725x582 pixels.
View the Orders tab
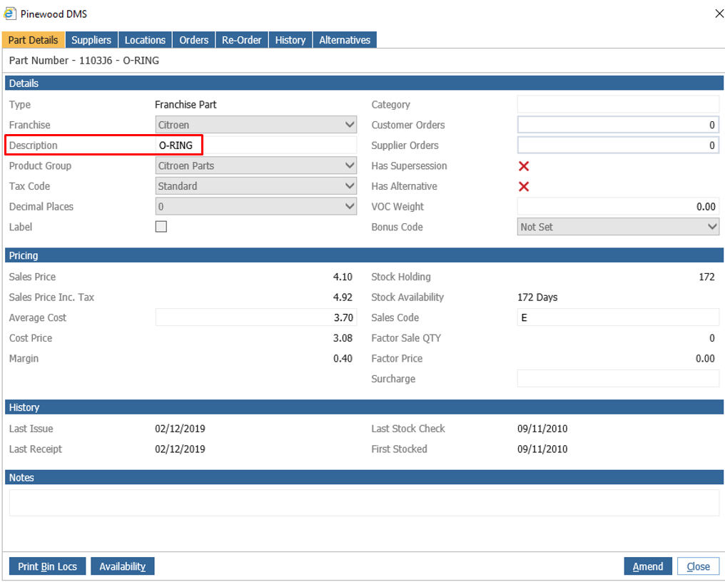tap(193, 39)
